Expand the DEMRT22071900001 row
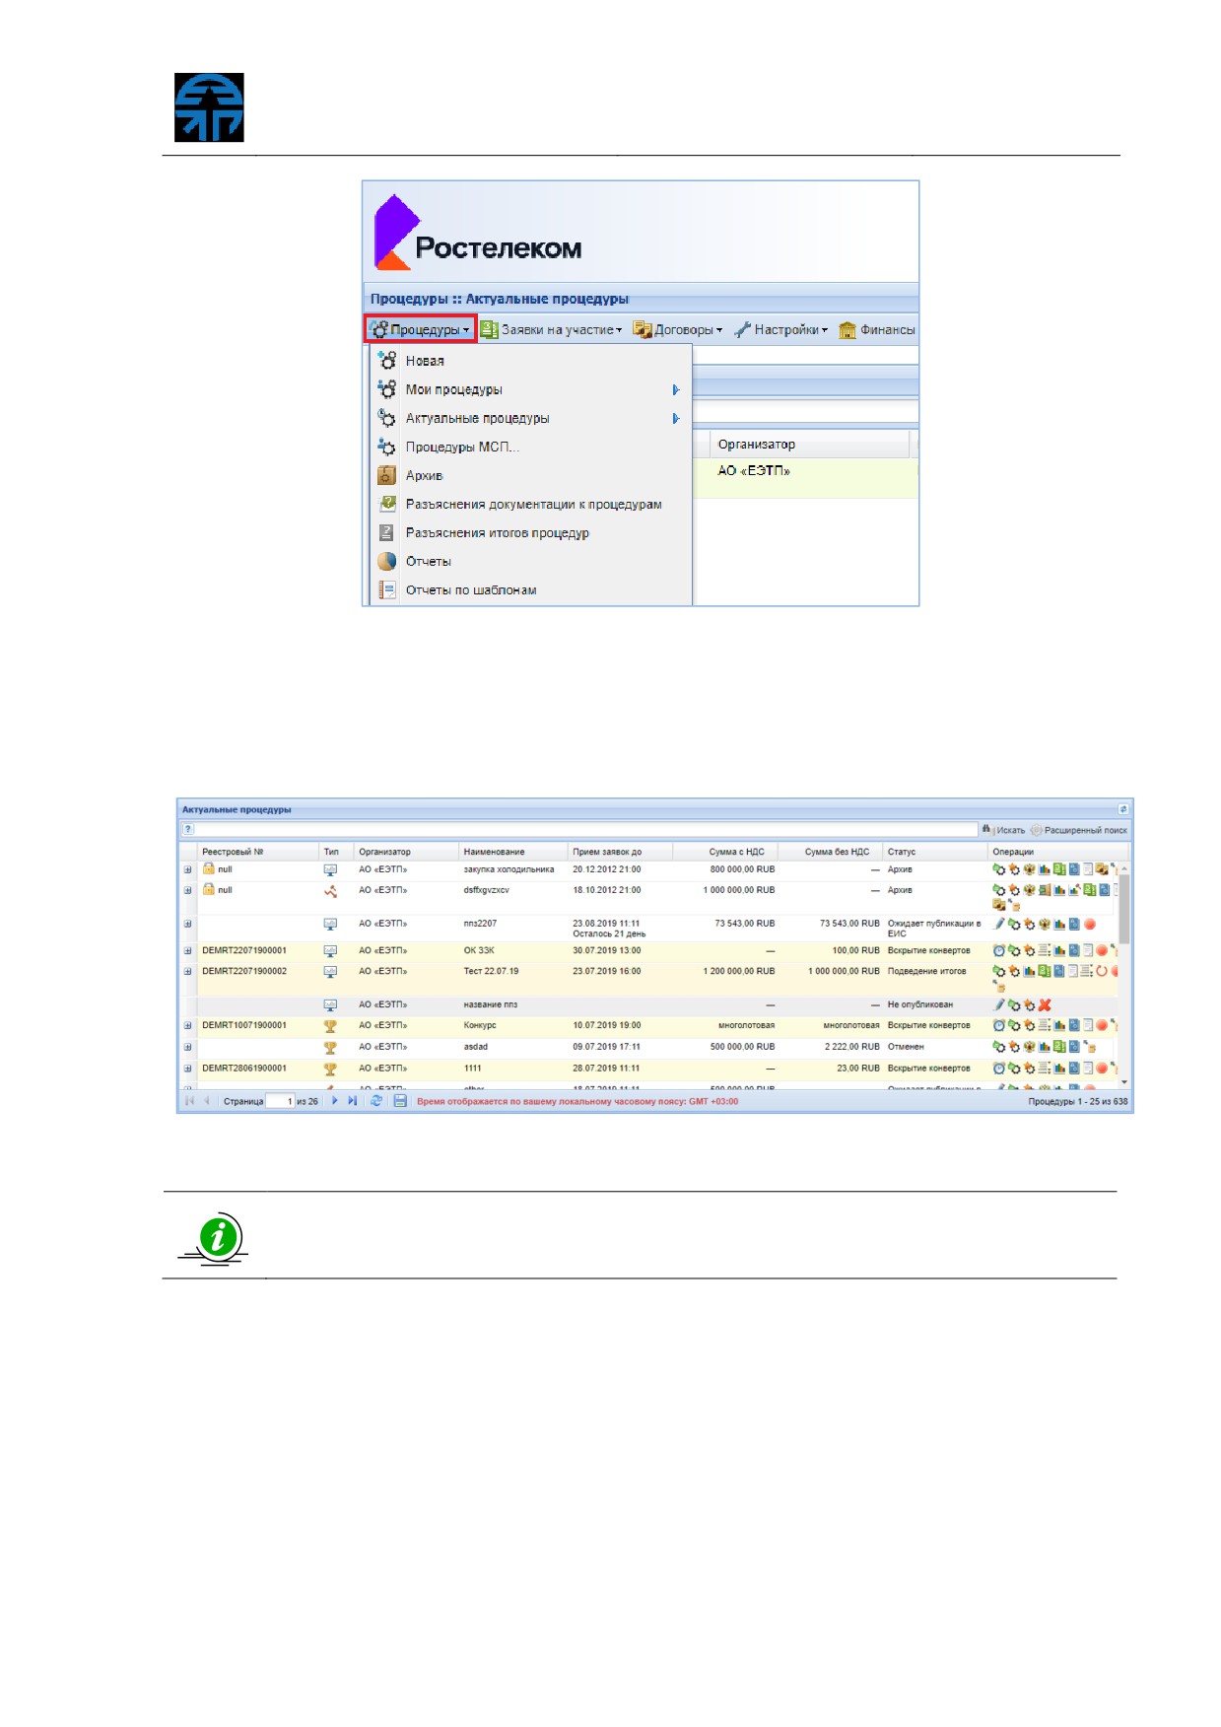This screenshot has height=1727, width=1221. pos(187,951)
